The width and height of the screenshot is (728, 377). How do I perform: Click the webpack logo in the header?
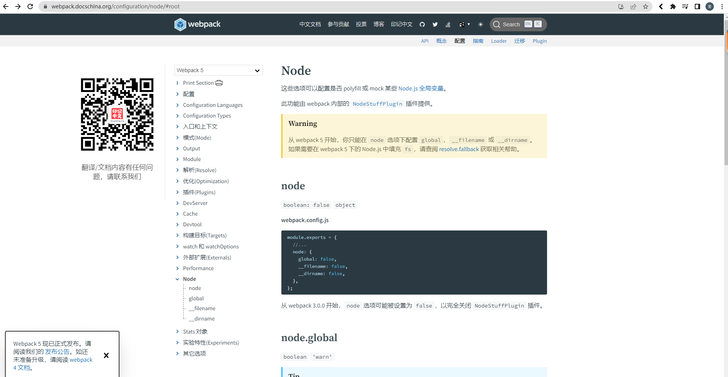pyautogui.click(x=197, y=24)
